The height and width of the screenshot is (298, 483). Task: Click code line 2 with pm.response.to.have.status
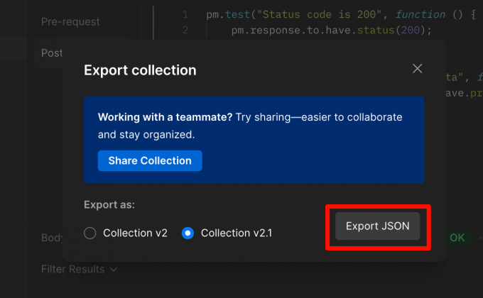tap(332, 31)
